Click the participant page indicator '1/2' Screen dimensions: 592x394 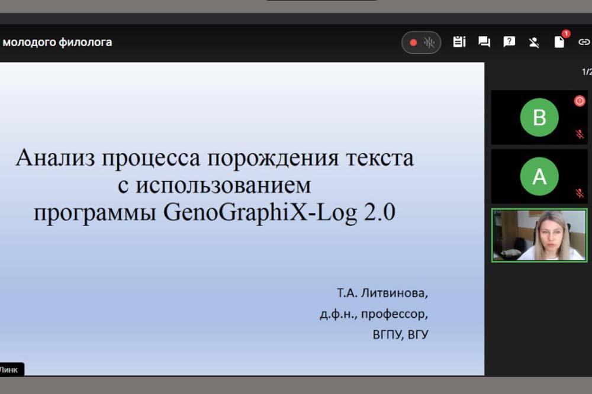(x=587, y=72)
